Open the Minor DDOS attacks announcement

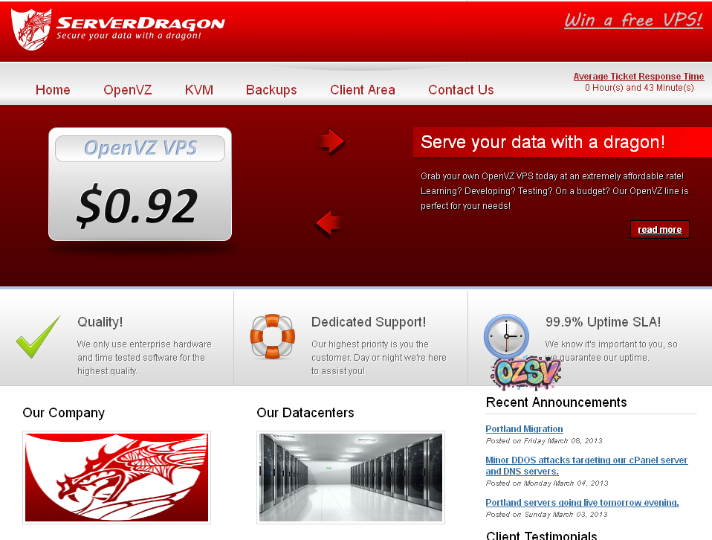click(x=586, y=466)
